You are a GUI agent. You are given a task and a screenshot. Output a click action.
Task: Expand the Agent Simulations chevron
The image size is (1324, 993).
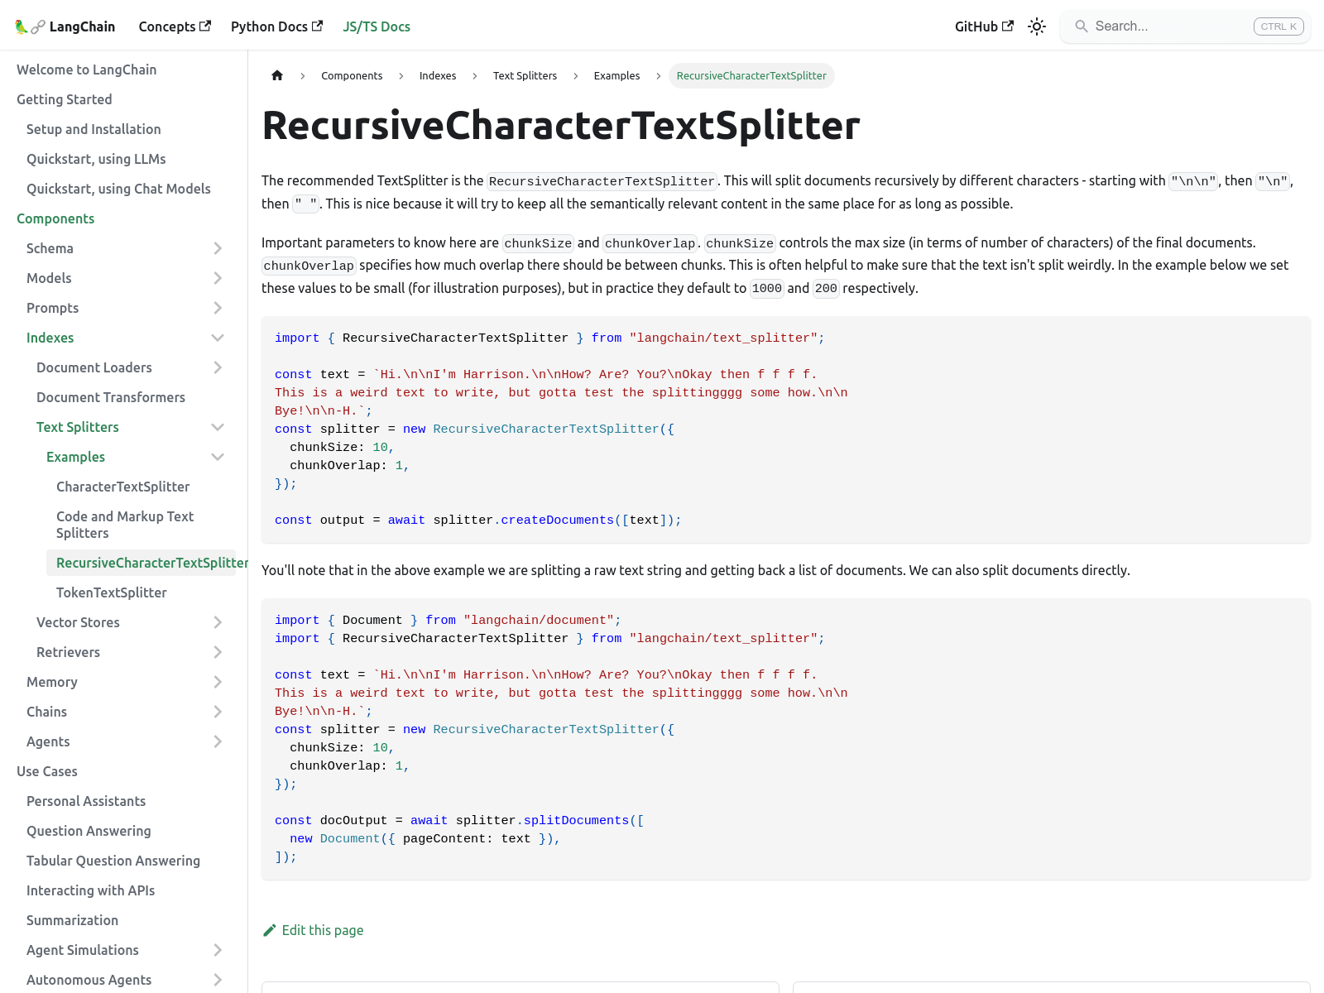click(x=218, y=950)
